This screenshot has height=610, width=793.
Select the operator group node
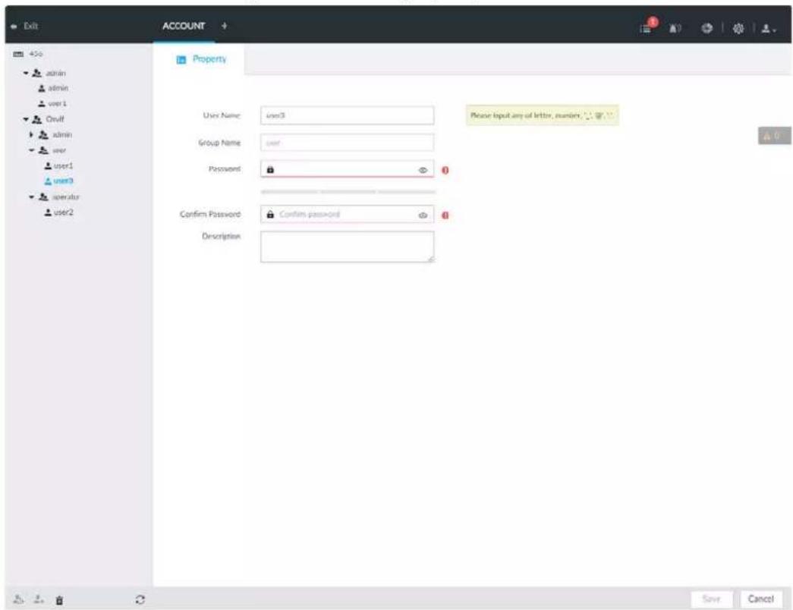coord(59,197)
